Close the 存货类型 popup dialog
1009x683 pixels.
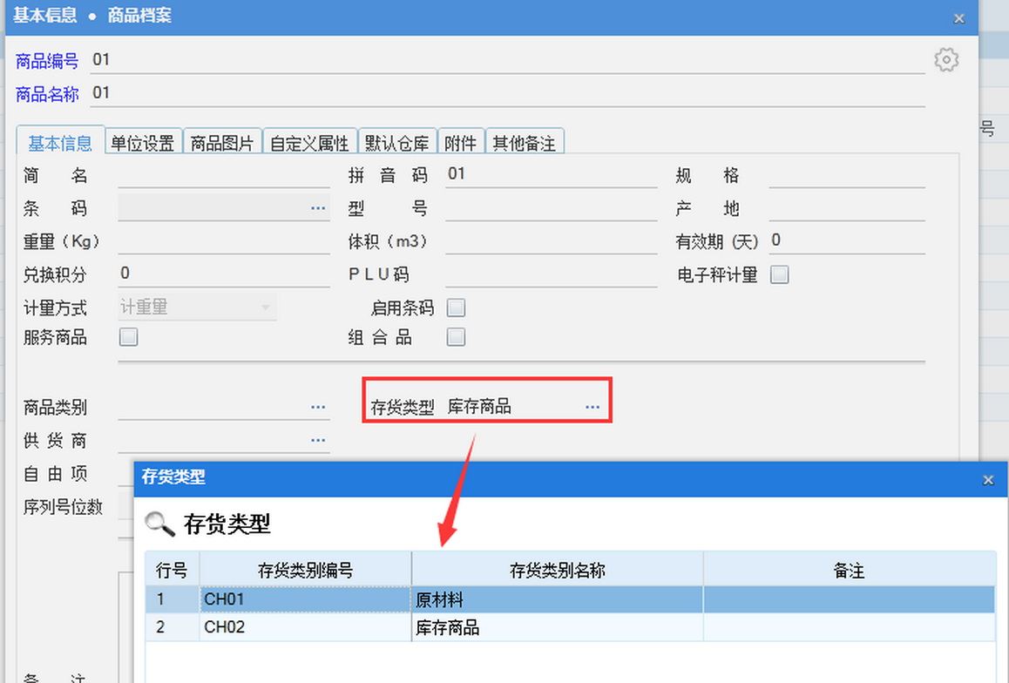pyautogui.click(x=988, y=479)
